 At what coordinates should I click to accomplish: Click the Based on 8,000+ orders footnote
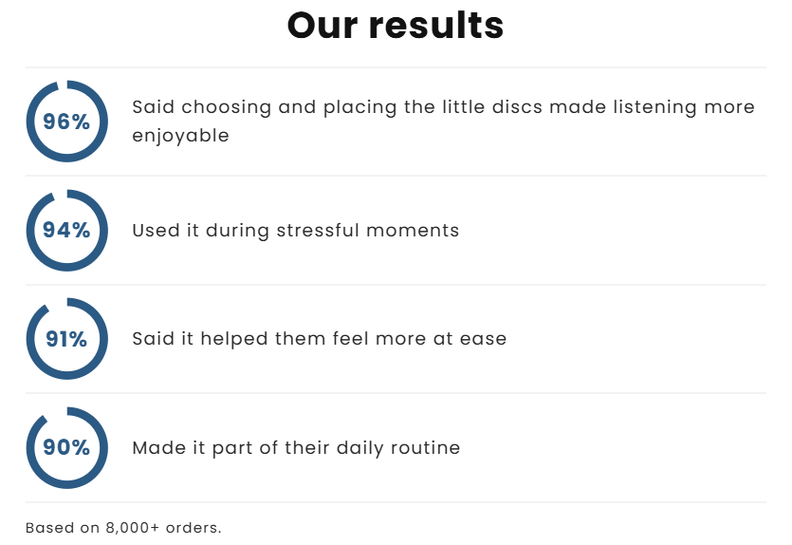pyautogui.click(x=123, y=528)
